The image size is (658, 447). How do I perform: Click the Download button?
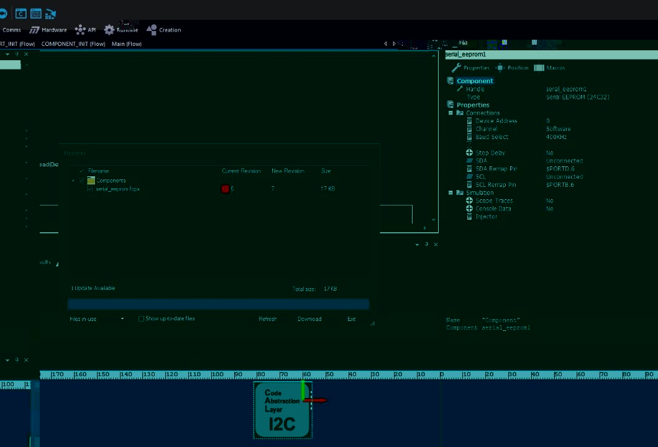click(309, 318)
